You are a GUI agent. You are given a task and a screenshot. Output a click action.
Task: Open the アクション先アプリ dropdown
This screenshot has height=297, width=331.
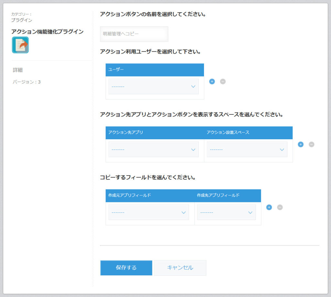click(153, 149)
